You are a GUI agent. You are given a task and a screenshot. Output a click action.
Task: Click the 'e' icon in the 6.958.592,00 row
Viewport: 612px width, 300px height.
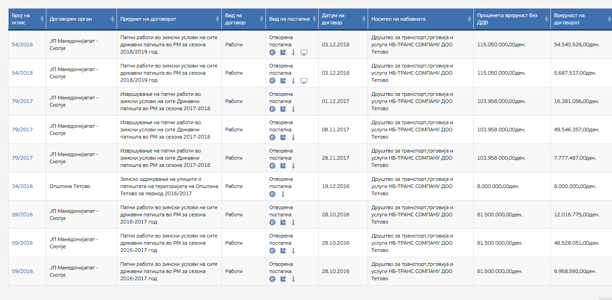[272, 279]
